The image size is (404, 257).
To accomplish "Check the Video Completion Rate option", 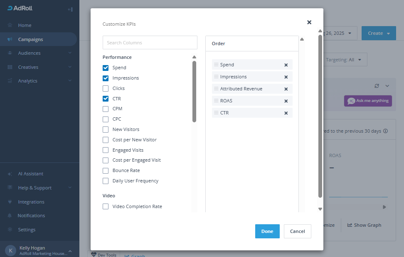I will [x=106, y=206].
